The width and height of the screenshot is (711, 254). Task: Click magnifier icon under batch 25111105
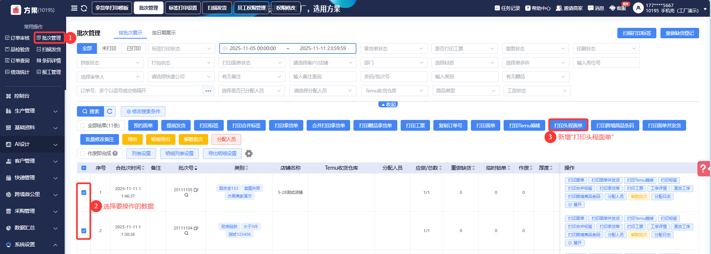(186, 195)
